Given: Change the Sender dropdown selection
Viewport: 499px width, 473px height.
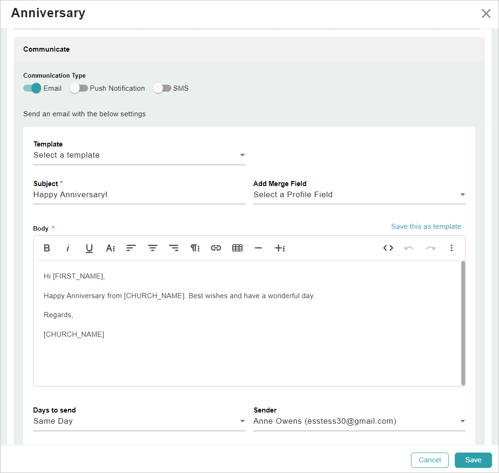Looking at the screenshot, I should pyautogui.click(x=358, y=421).
